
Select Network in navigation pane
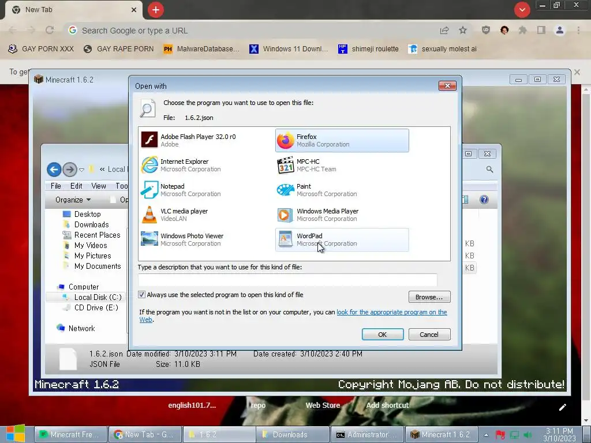pyautogui.click(x=81, y=328)
